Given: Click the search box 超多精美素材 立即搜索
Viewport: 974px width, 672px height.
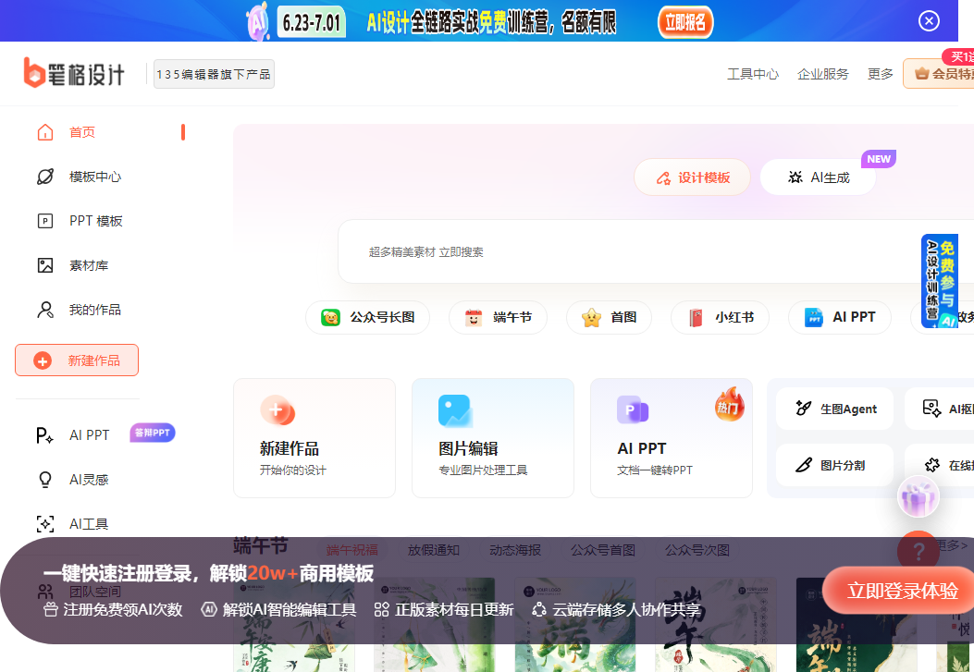Looking at the screenshot, I should coord(656,252).
